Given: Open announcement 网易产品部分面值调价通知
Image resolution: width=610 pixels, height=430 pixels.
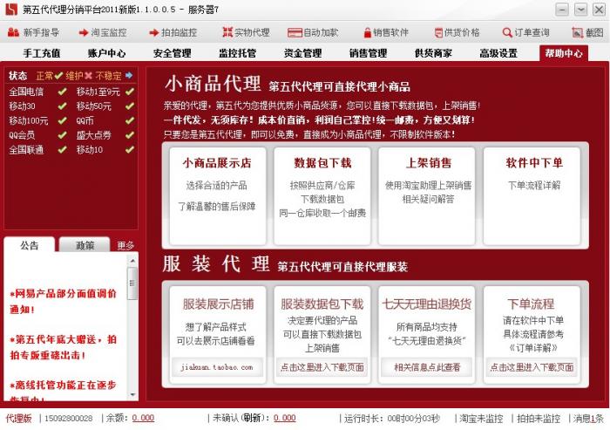Looking at the screenshot, I should pyautogui.click(x=63, y=302).
